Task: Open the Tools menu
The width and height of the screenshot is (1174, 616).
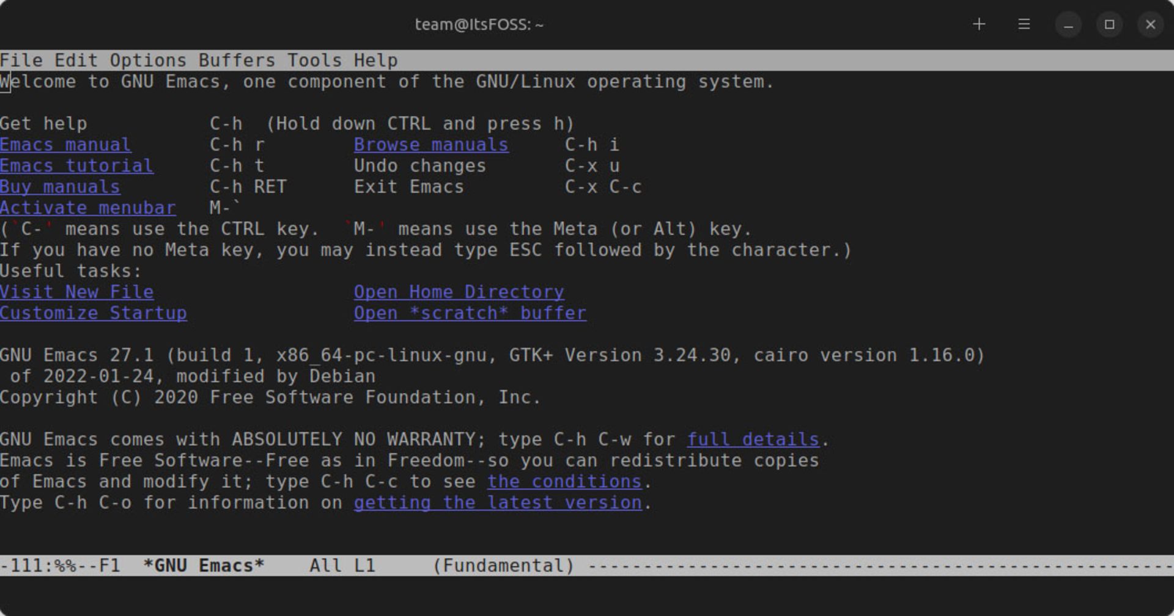Action: (315, 60)
